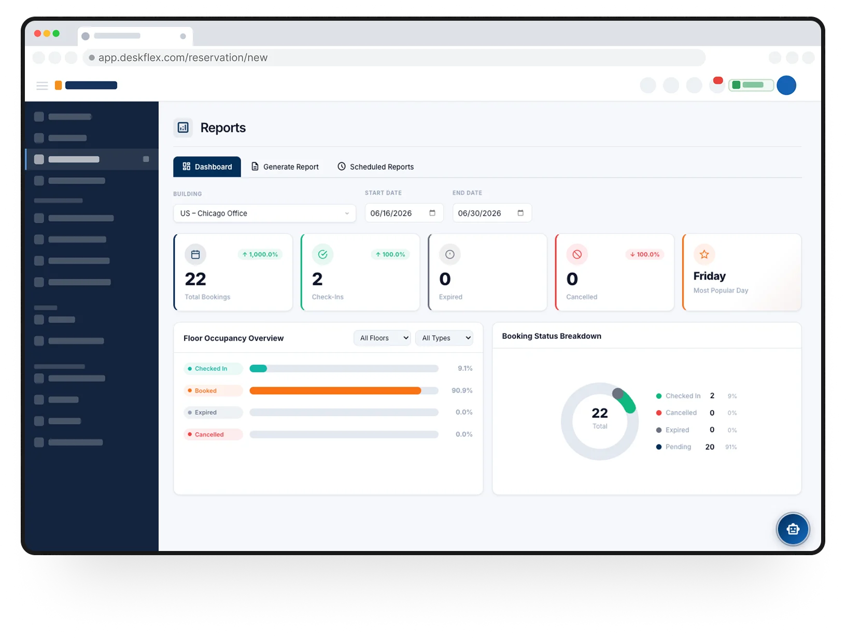Click the End Date field 06/30/2026
The image size is (846, 638).
(492, 213)
